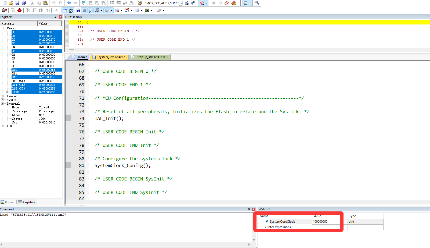
Task: Close the Command panel
Action: coord(254,209)
